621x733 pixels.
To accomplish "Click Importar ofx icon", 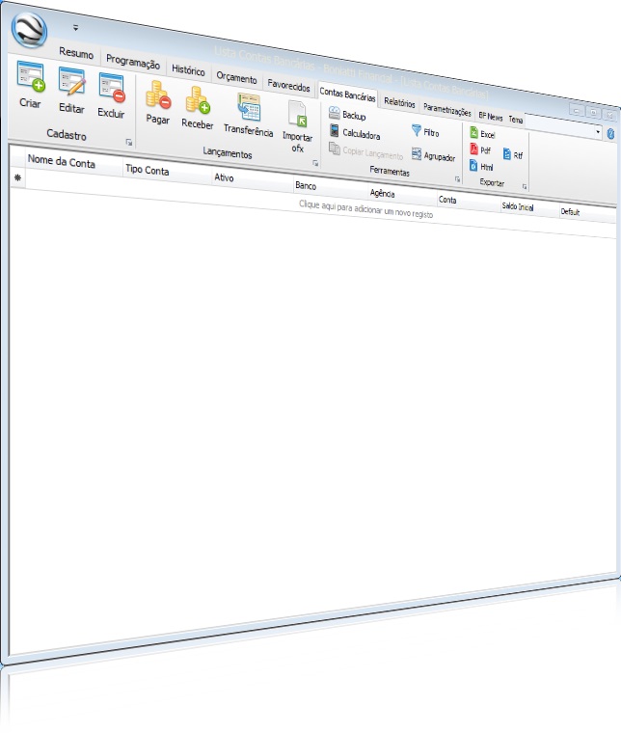I will [298, 115].
